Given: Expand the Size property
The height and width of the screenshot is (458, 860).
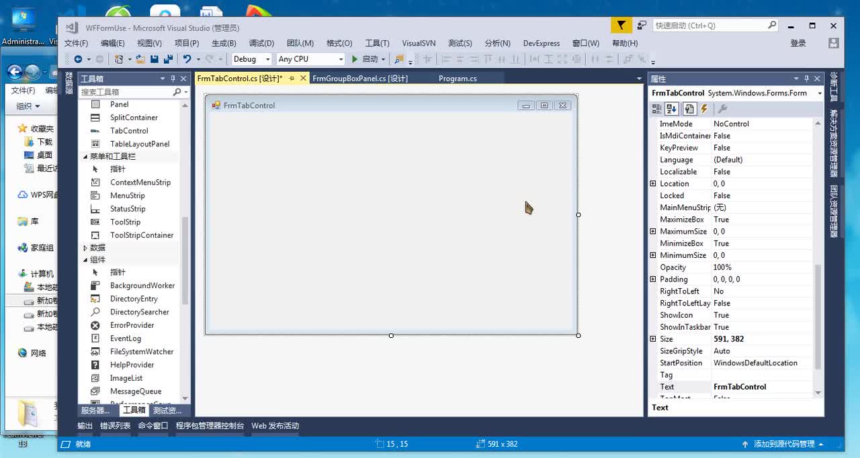Looking at the screenshot, I should point(653,339).
